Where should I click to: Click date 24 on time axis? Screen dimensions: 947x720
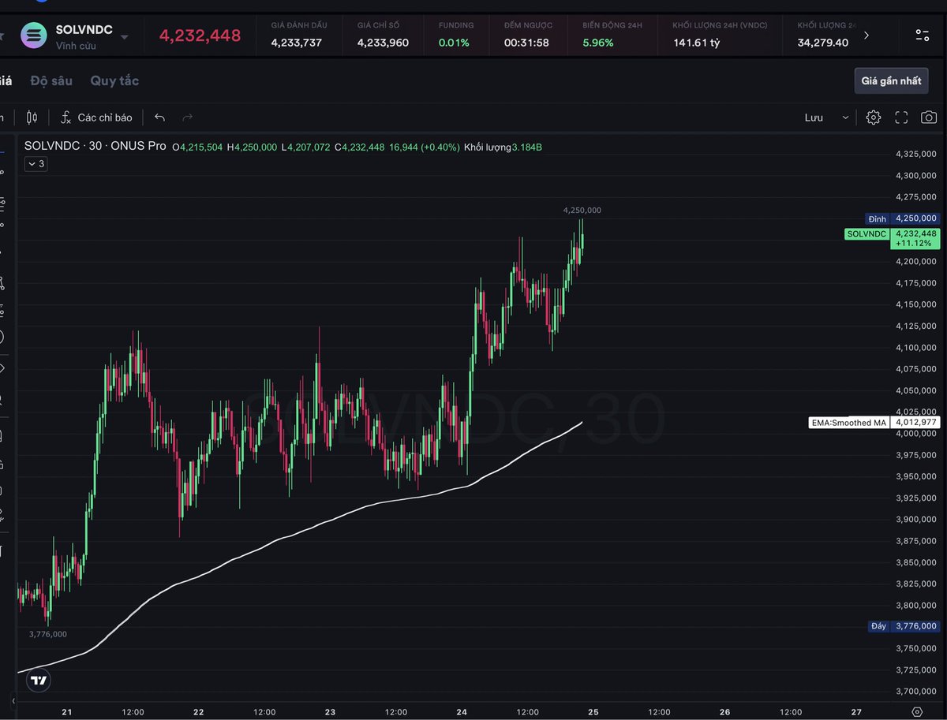pyautogui.click(x=462, y=712)
